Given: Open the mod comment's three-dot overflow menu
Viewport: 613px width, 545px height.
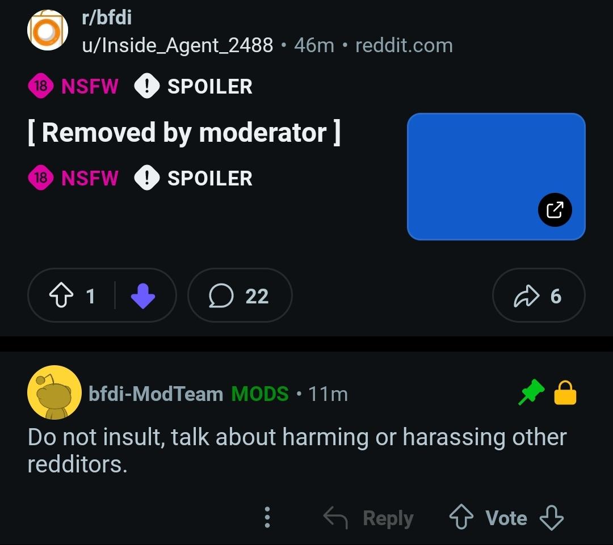Looking at the screenshot, I should pyautogui.click(x=267, y=518).
